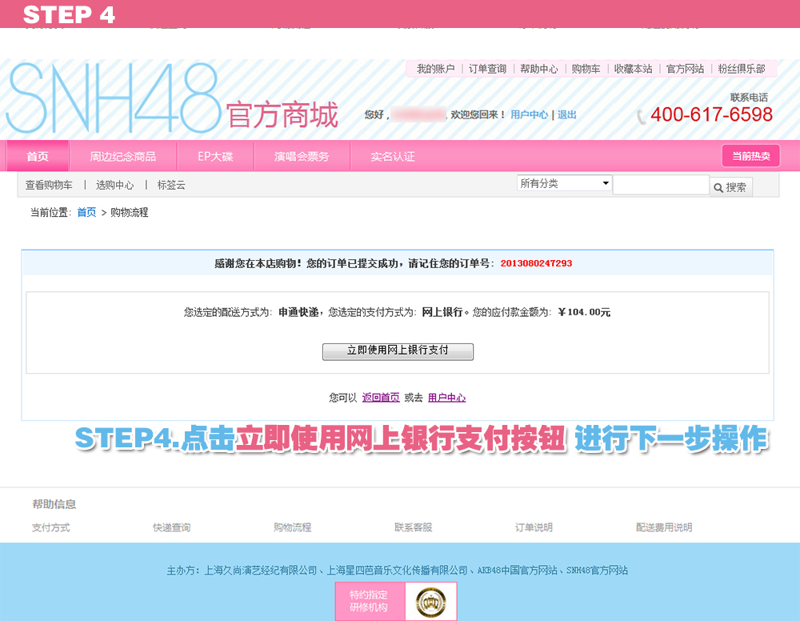The height and width of the screenshot is (621, 800).
Task: Open 配送费用说明 help link
Action: [664, 527]
